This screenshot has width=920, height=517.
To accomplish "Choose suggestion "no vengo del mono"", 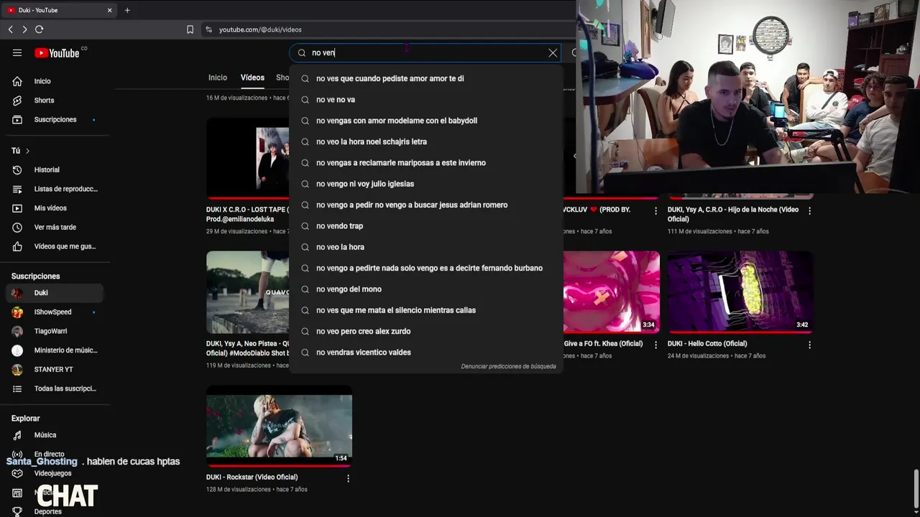I will [x=425, y=289].
